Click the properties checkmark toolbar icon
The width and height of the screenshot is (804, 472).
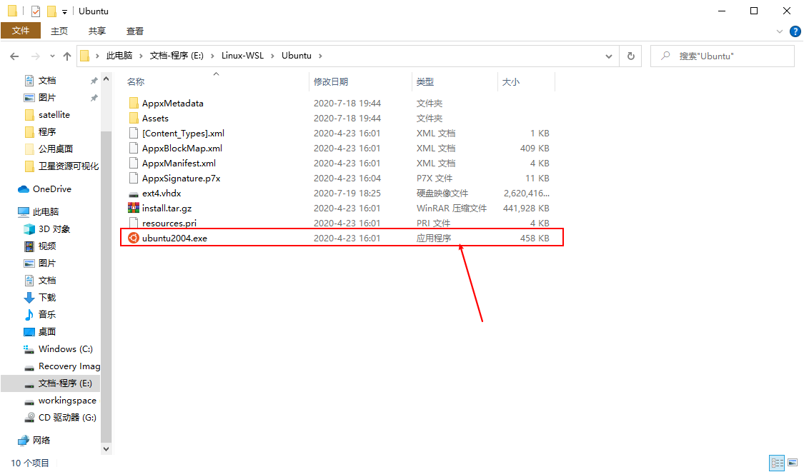36,11
